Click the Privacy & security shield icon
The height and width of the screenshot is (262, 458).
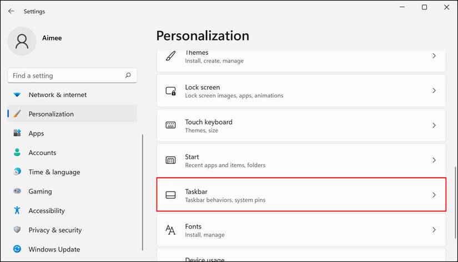(x=17, y=230)
